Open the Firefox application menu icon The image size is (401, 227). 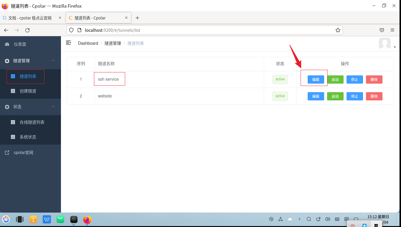point(392,30)
